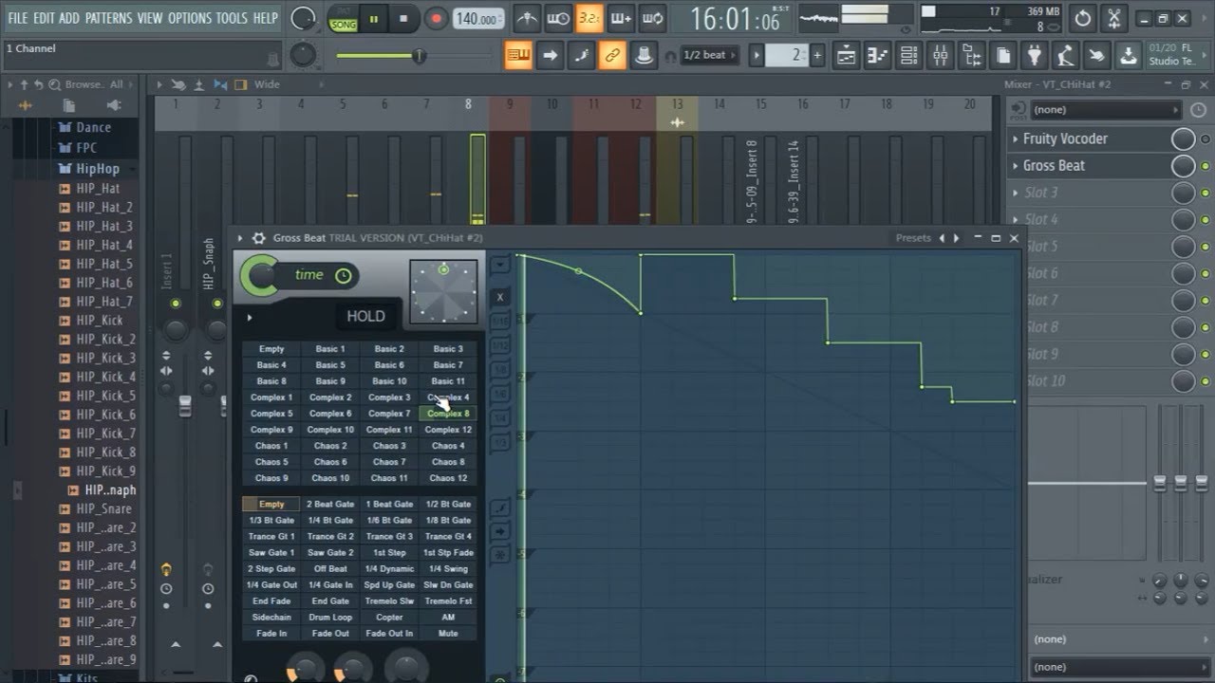Click the HOLD button in Gross Beat
Screen dimensions: 1215x683
pyautogui.click(x=365, y=316)
